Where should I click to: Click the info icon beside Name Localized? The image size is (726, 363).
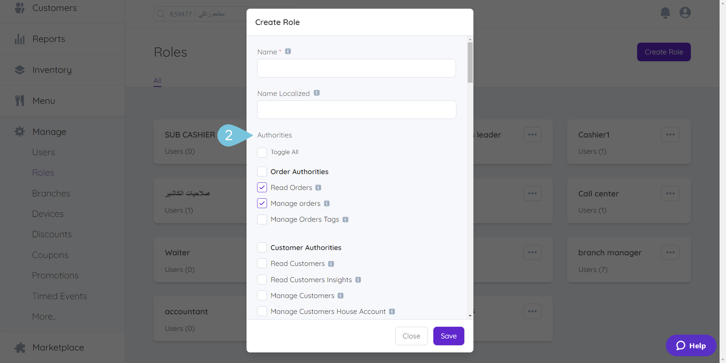click(317, 93)
